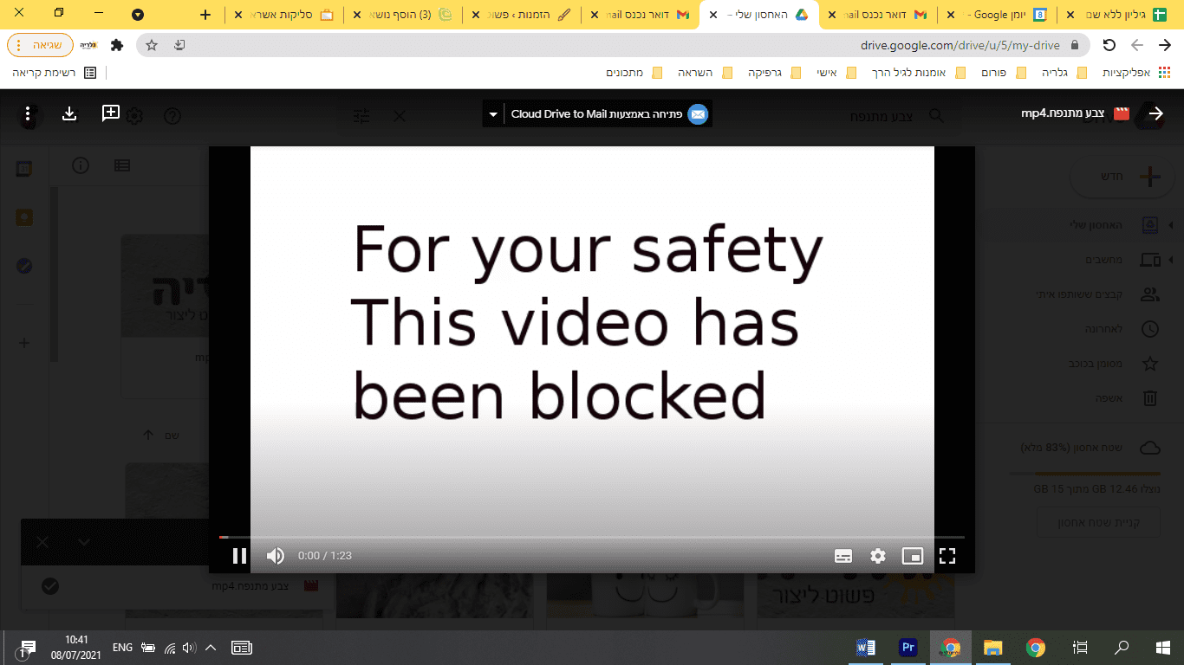Open the פורום bookmarks folder
Image resolution: width=1184 pixels, height=665 pixels.
[x=1006, y=73]
